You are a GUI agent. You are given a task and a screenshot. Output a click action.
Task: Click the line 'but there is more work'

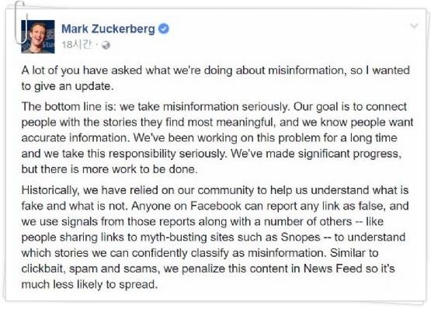tap(109, 169)
